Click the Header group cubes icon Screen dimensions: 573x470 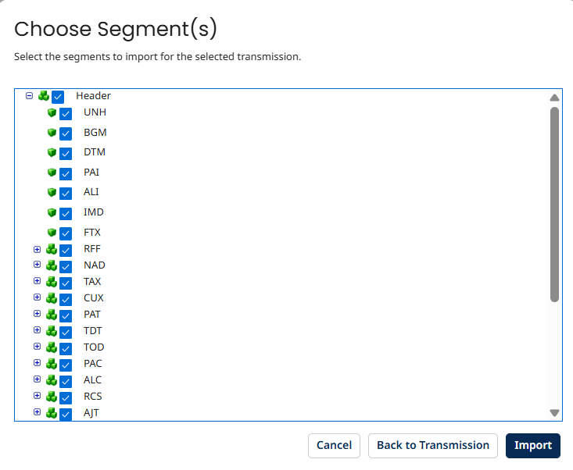(x=44, y=96)
